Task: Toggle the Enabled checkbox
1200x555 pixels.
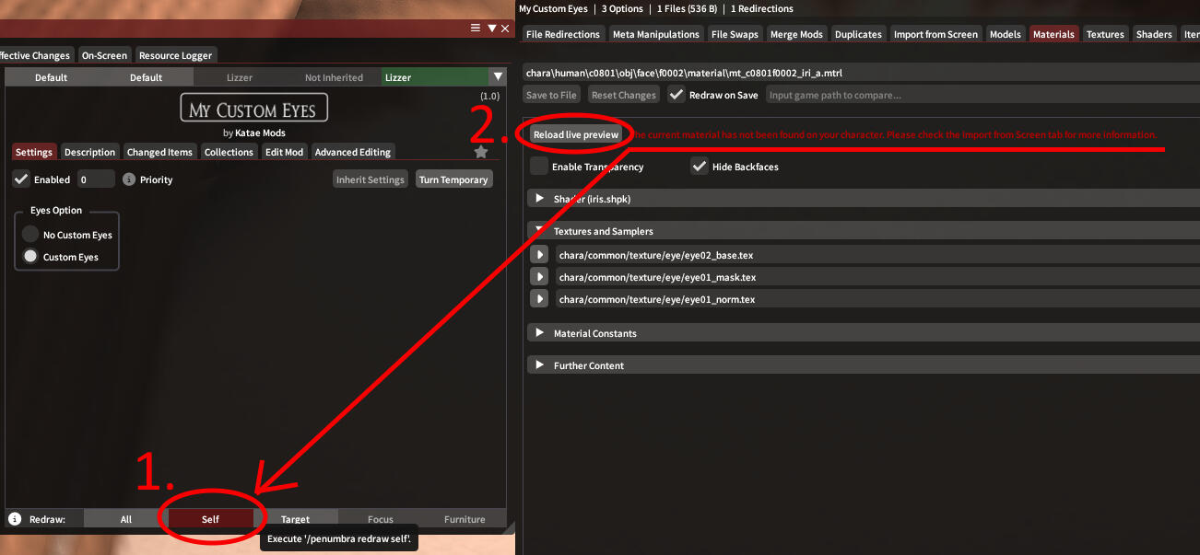Action: (x=21, y=179)
